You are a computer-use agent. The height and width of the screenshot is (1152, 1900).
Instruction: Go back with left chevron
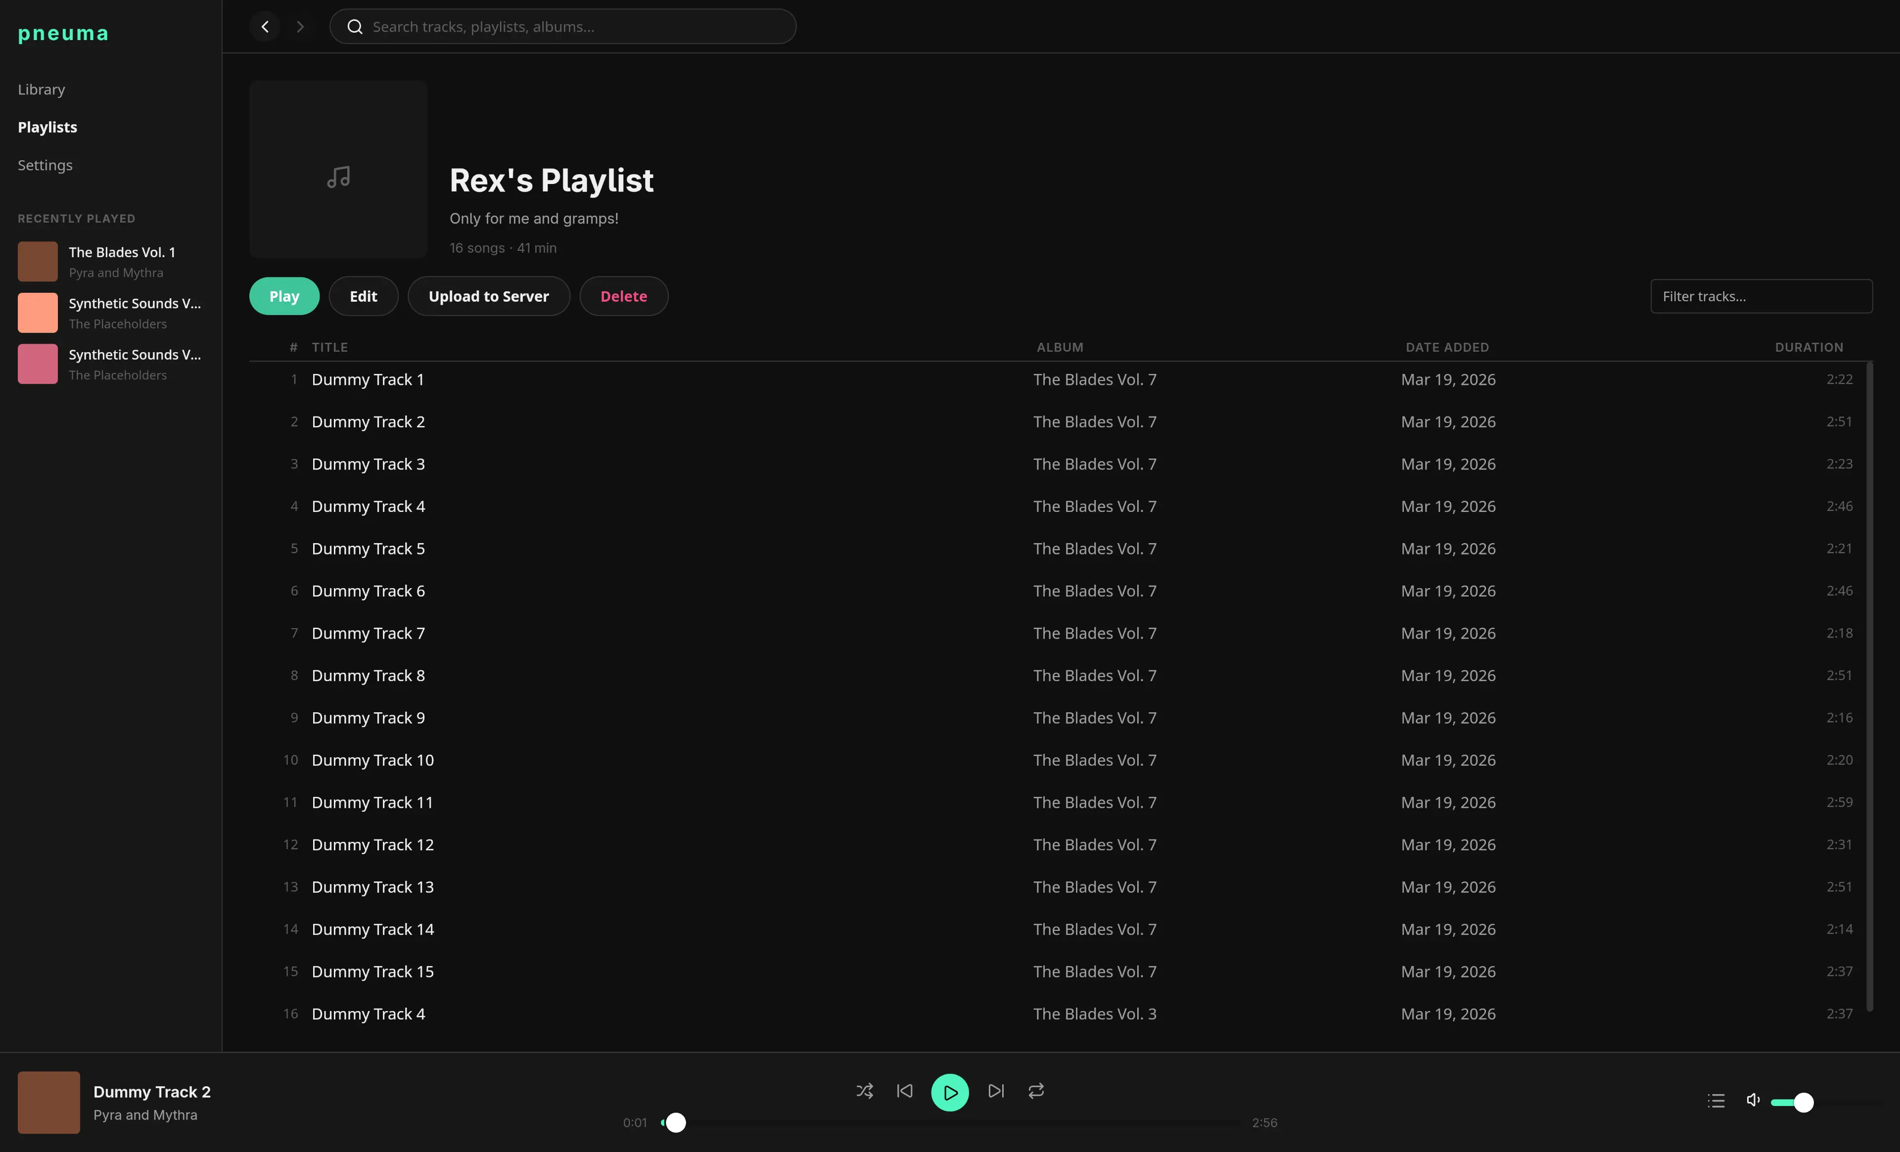(265, 26)
